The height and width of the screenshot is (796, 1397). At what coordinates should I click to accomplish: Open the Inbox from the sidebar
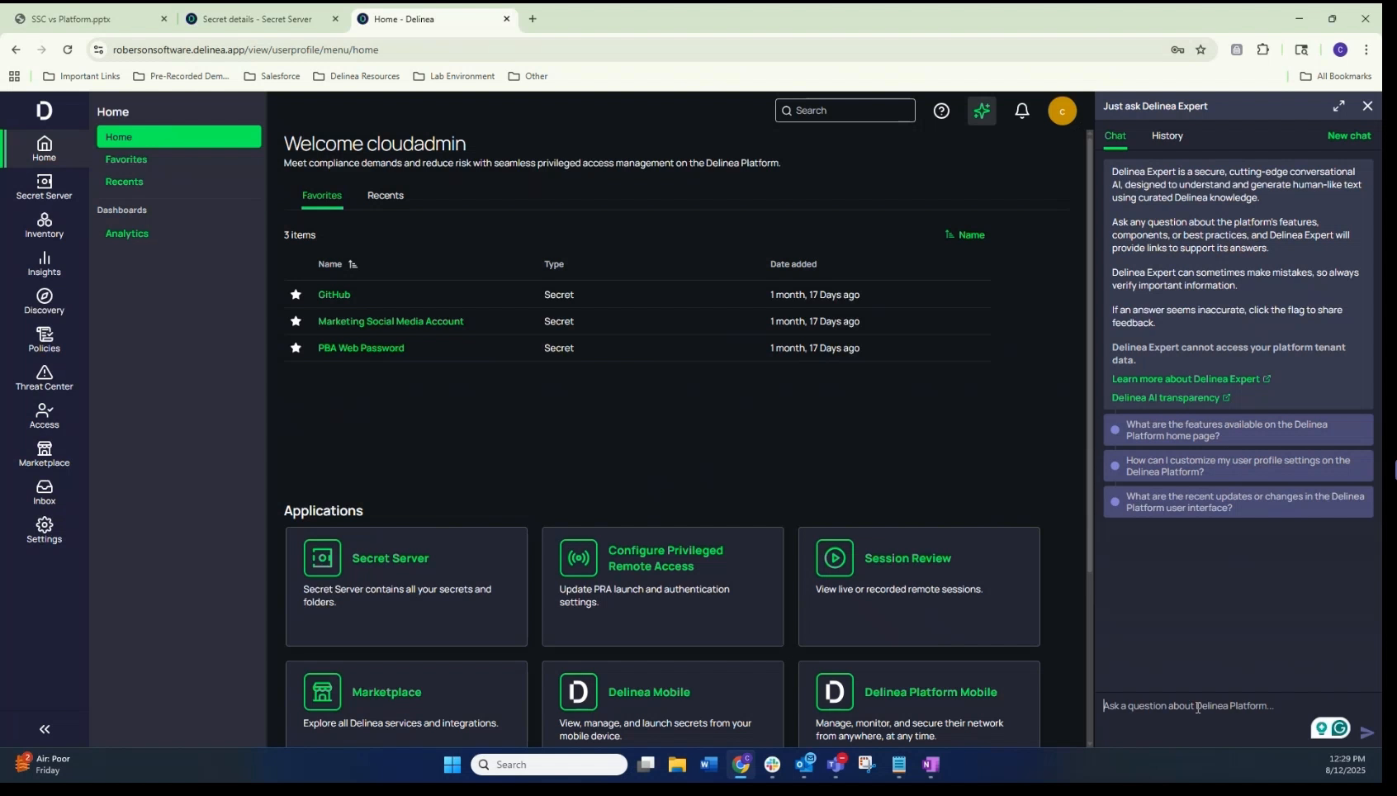coord(44,492)
